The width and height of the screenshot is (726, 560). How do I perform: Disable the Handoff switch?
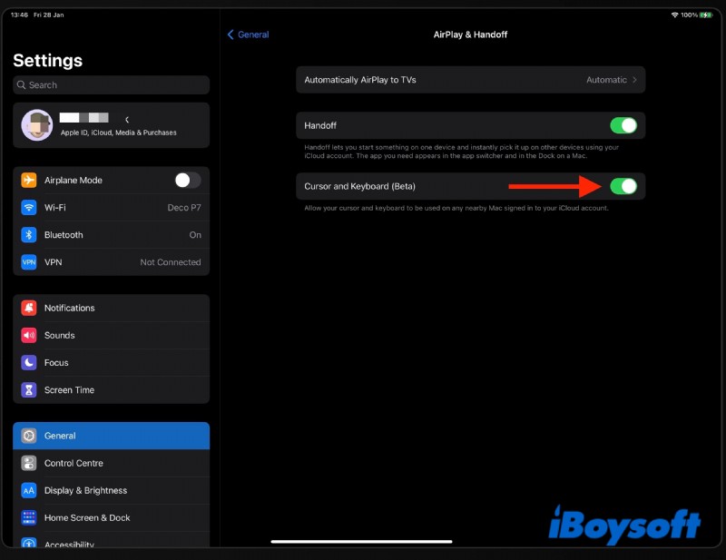[624, 125]
